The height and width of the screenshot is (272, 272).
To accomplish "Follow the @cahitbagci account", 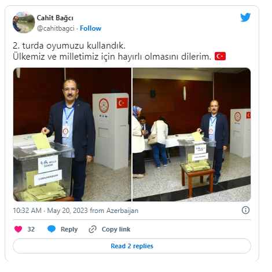I will pyautogui.click(x=90, y=28).
